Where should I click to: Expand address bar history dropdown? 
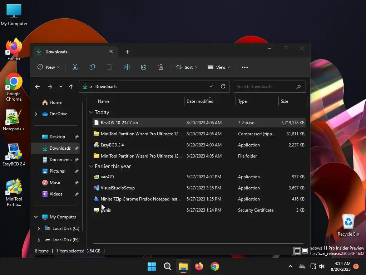tap(211, 87)
